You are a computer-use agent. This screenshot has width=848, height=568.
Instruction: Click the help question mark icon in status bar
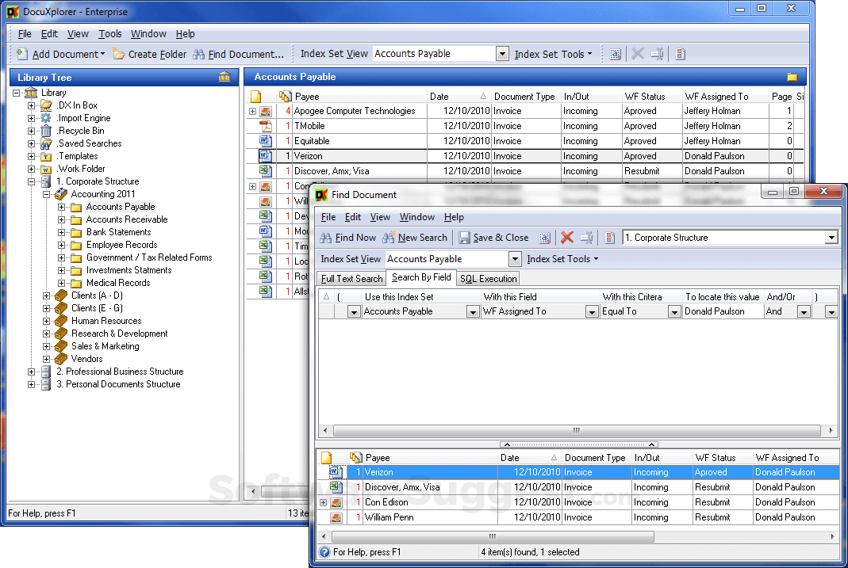[324, 552]
